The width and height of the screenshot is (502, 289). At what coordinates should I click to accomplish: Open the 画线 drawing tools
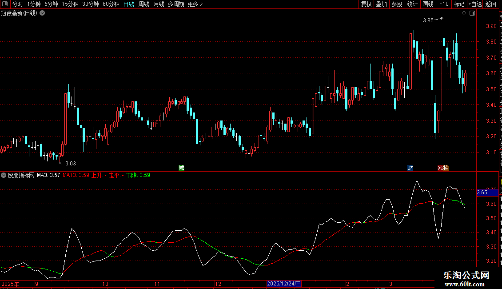coord(428,4)
